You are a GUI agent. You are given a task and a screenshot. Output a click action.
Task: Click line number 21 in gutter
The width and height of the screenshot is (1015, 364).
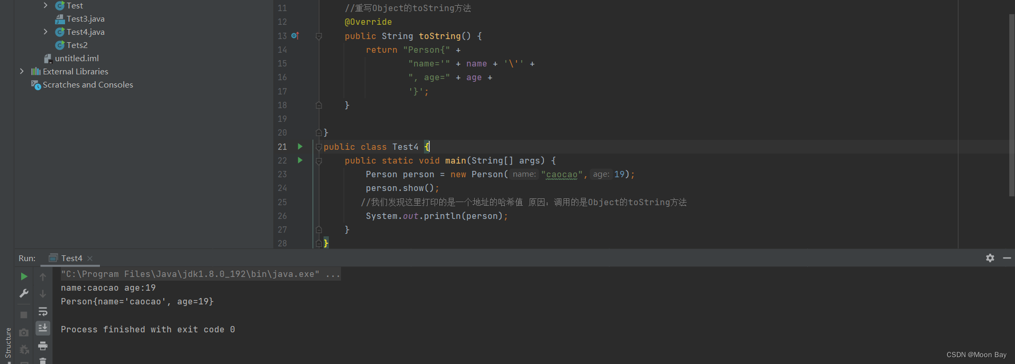point(282,147)
